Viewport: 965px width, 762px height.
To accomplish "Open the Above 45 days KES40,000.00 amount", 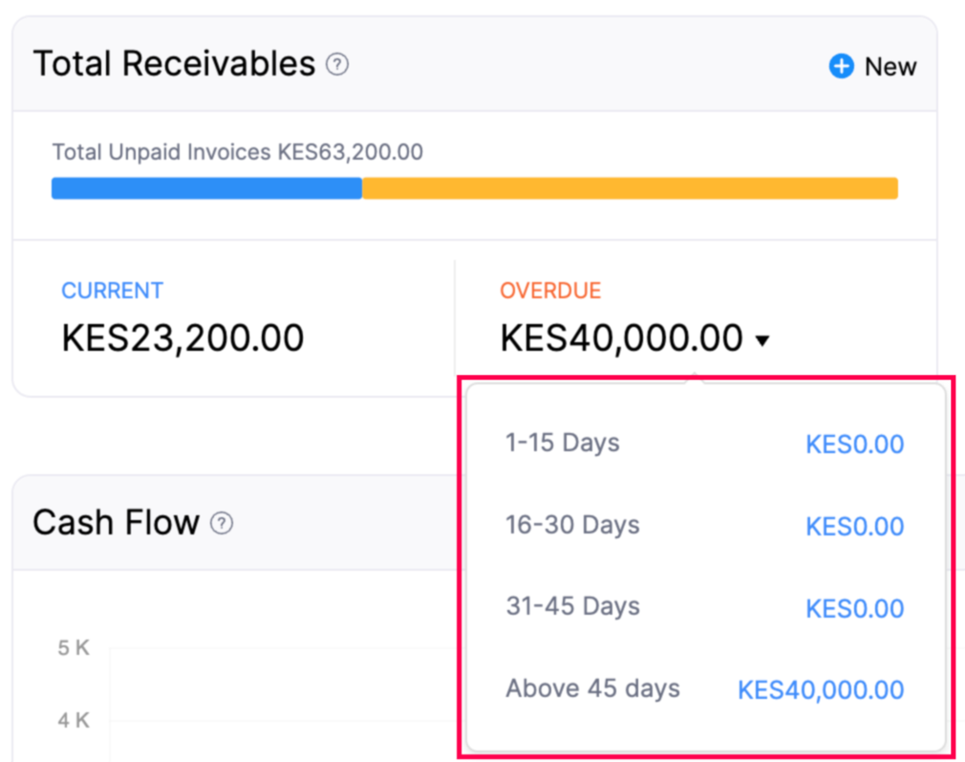I will point(820,689).
